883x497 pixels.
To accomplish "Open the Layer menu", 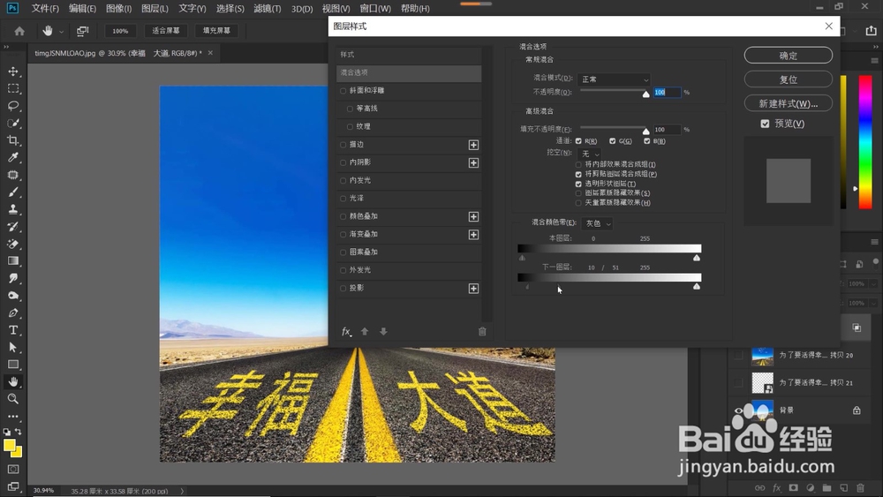I will [x=155, y=9].
